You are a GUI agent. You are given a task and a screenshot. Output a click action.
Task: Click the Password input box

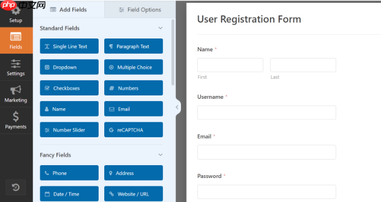pos(267,192)
